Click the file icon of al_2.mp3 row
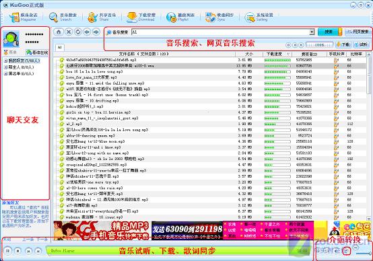 (62, 124)
